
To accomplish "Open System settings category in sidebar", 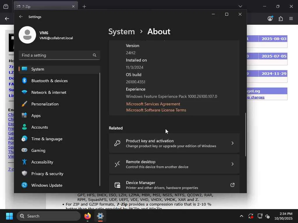I will (59, 69).
